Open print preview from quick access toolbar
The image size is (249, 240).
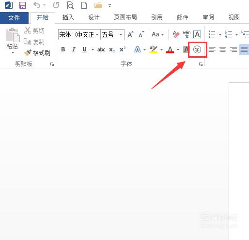point(70,5)
